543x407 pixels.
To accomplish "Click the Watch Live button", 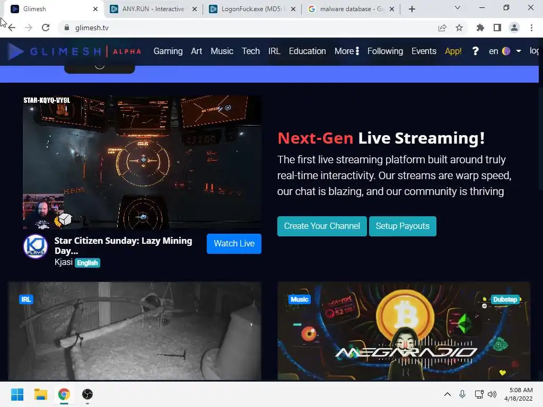I will 234,244.
